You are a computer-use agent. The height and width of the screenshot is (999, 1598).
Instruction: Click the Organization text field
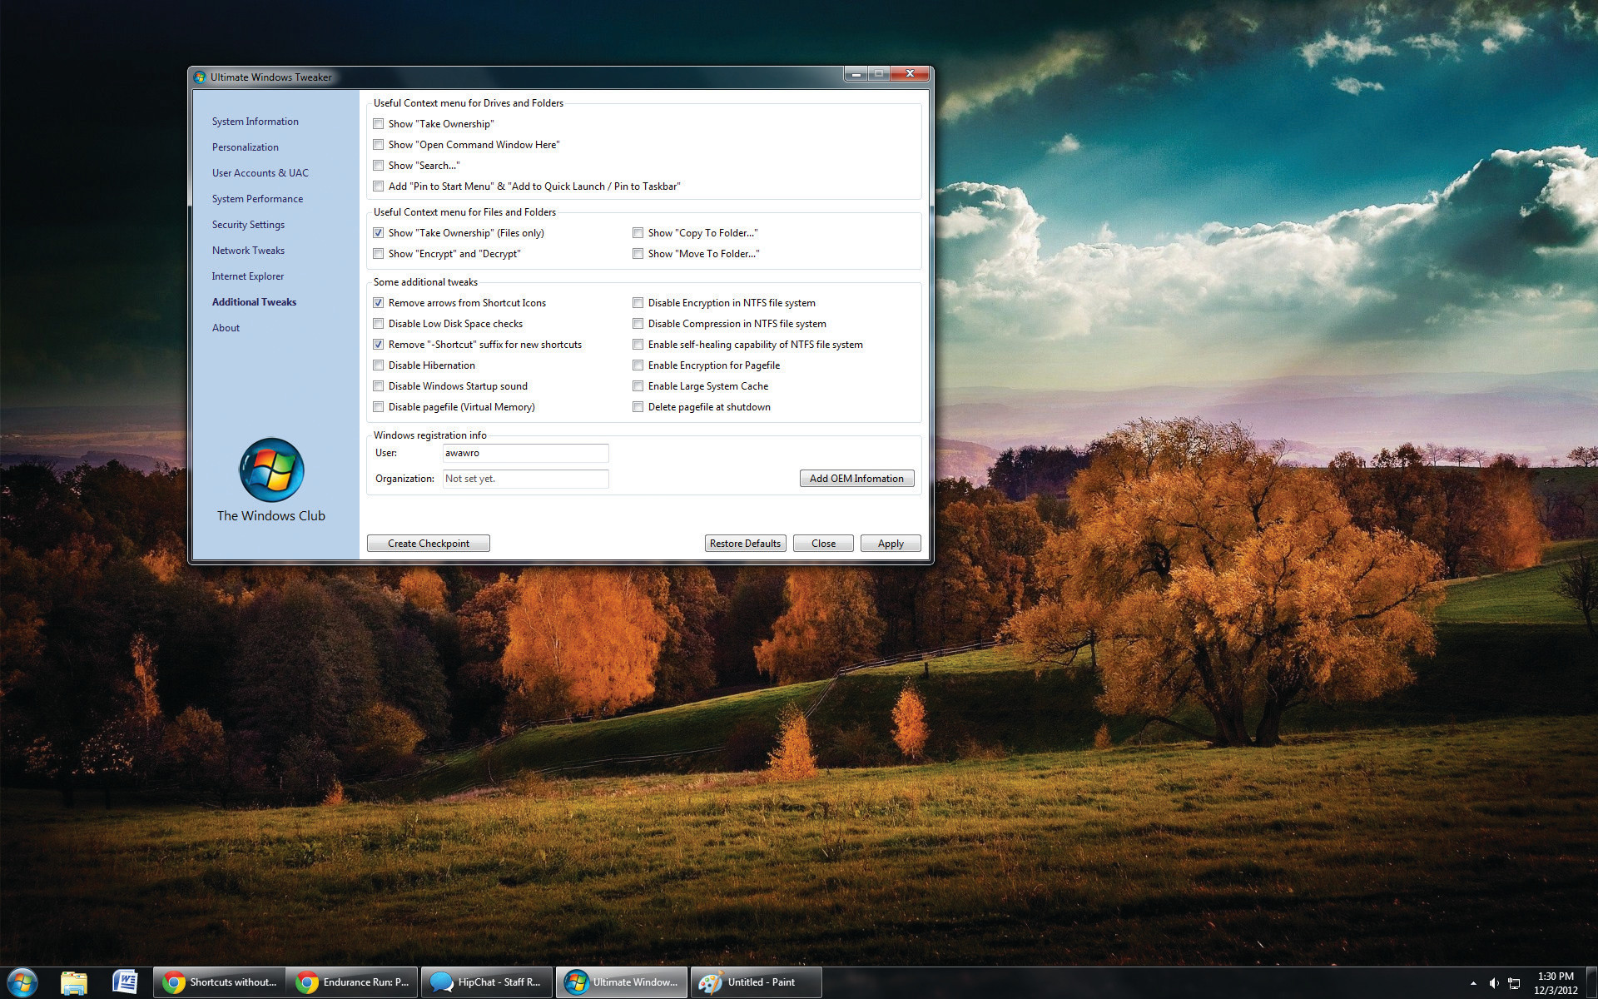525,479
